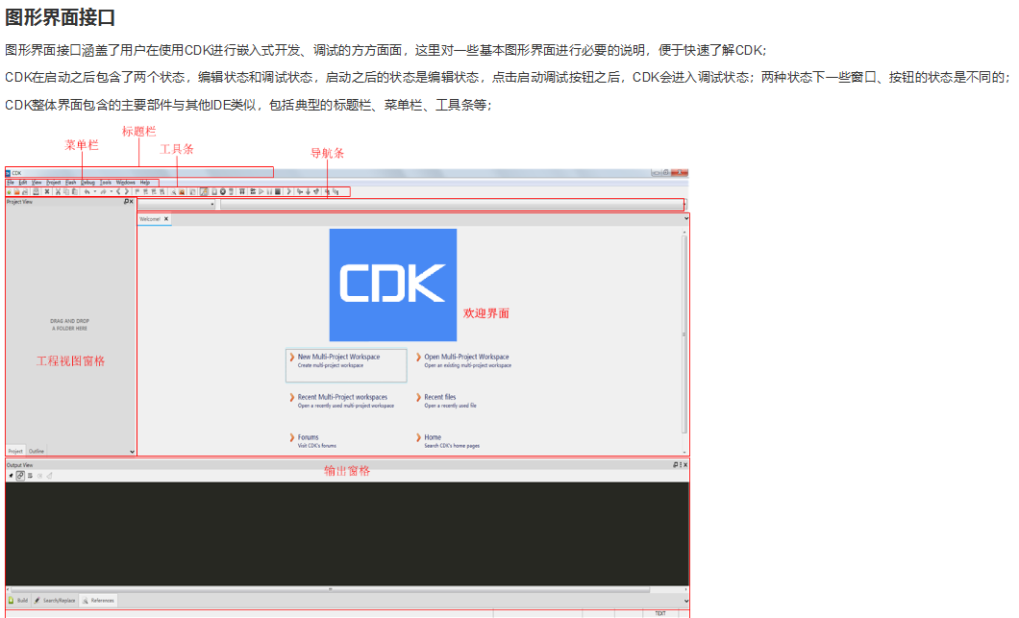
Task: Click the Paste toolbar icon
Action: point(75,191)
